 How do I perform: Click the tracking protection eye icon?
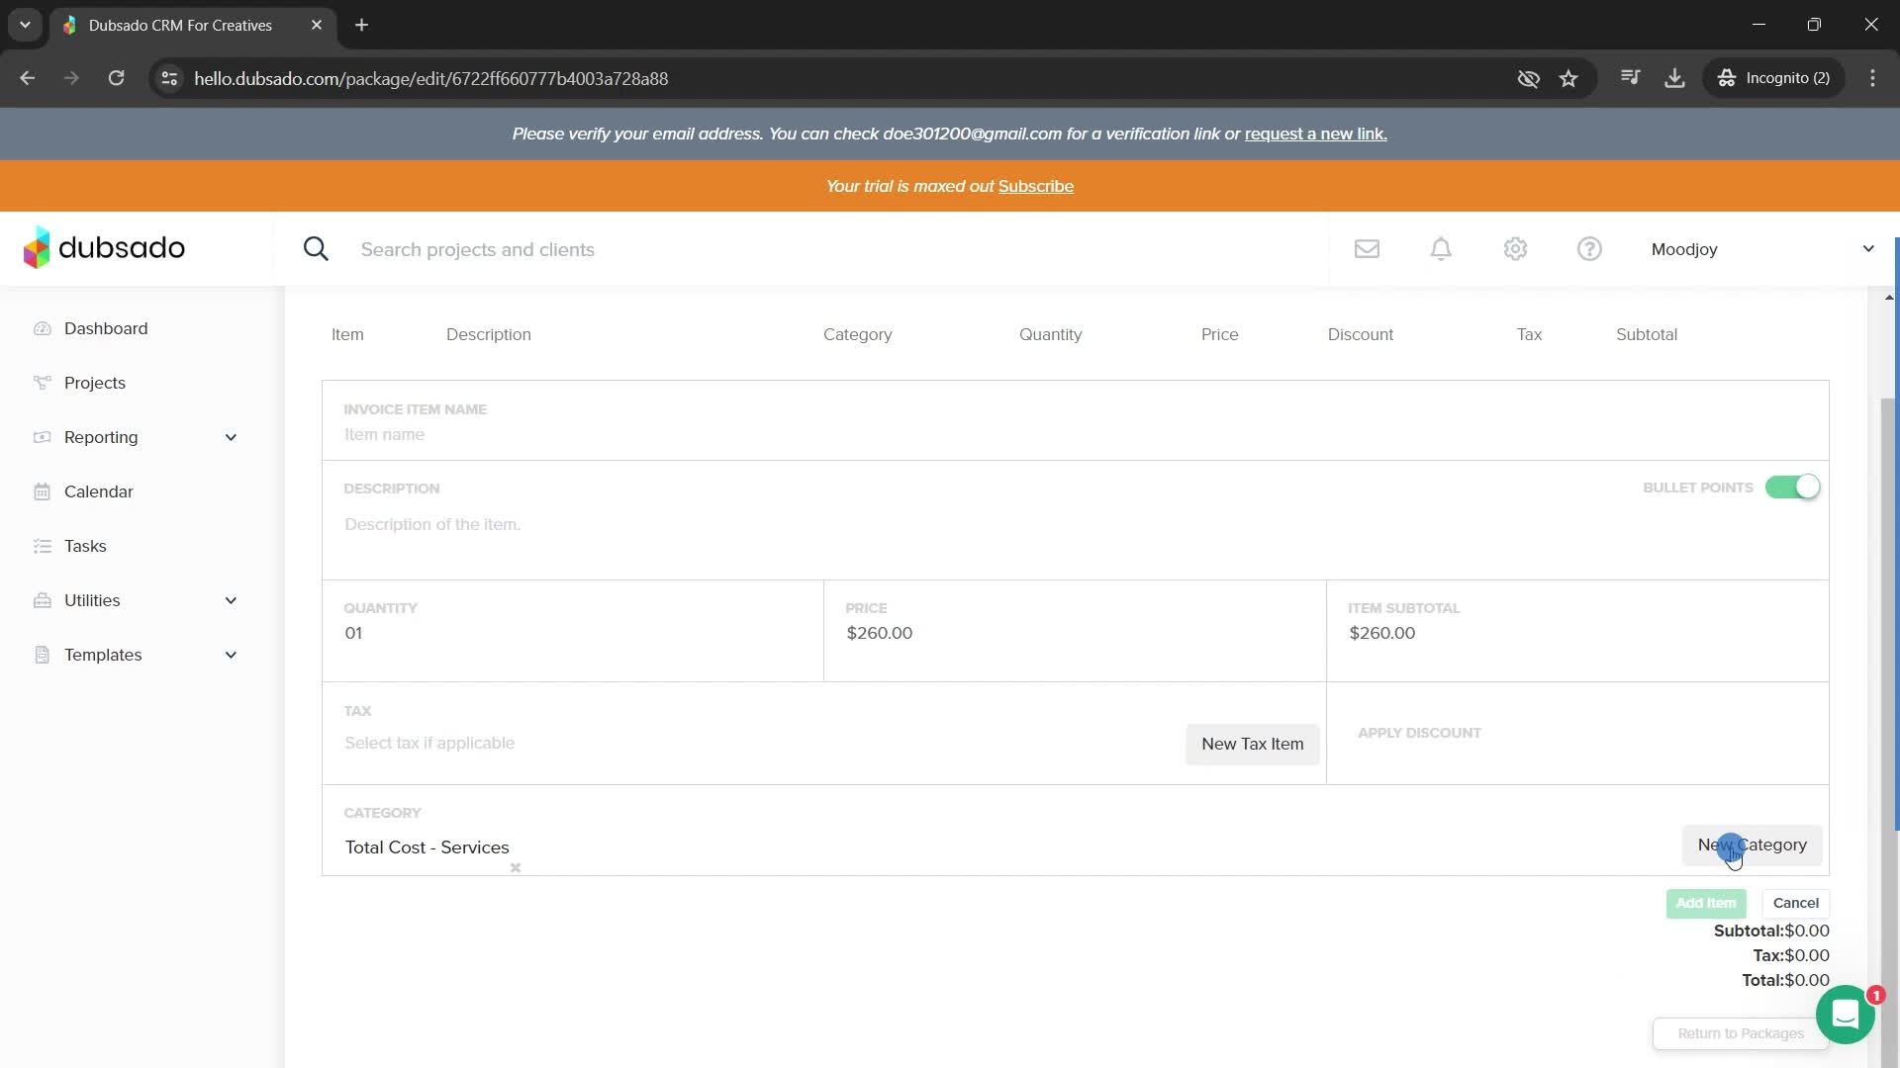[x=1528, y=78]
